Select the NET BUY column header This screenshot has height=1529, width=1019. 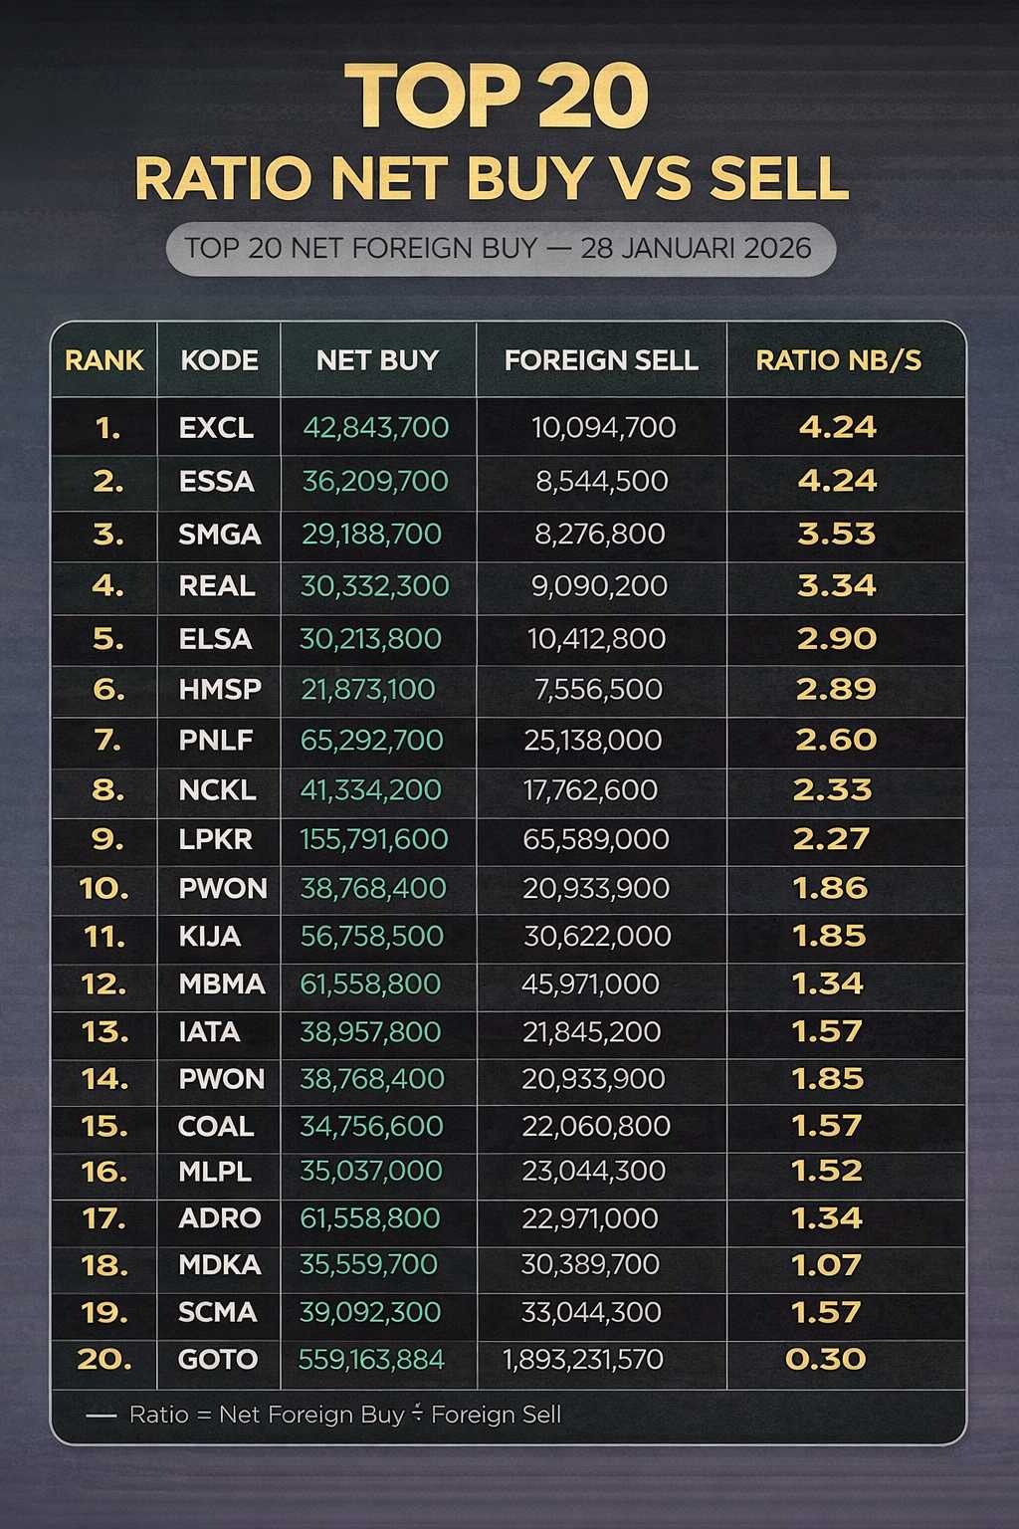coord(377,360)
